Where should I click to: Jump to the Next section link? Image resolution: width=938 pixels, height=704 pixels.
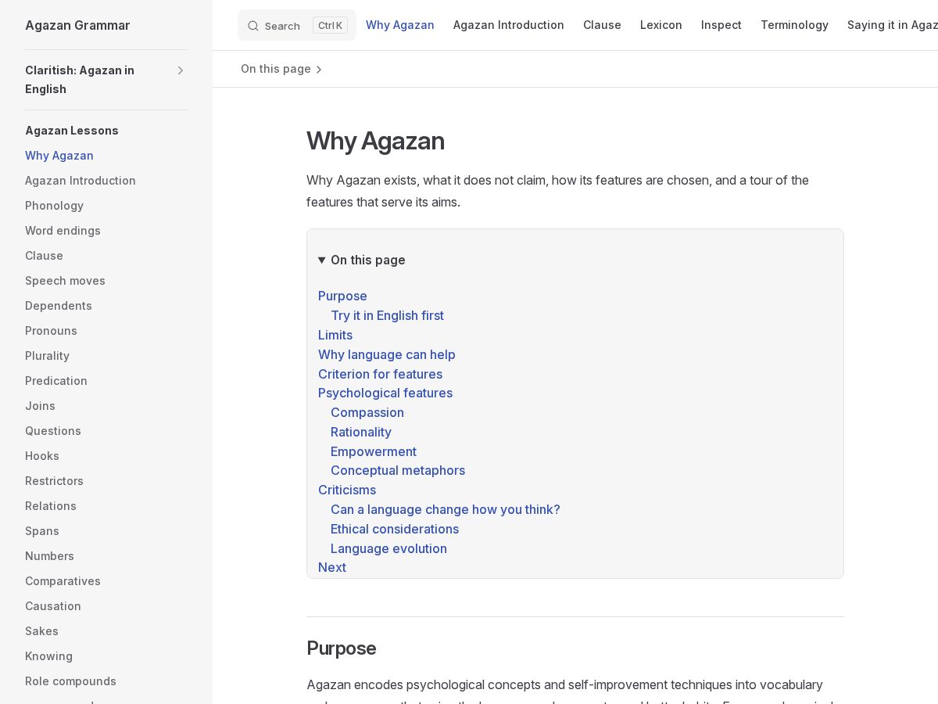(332, 567)
